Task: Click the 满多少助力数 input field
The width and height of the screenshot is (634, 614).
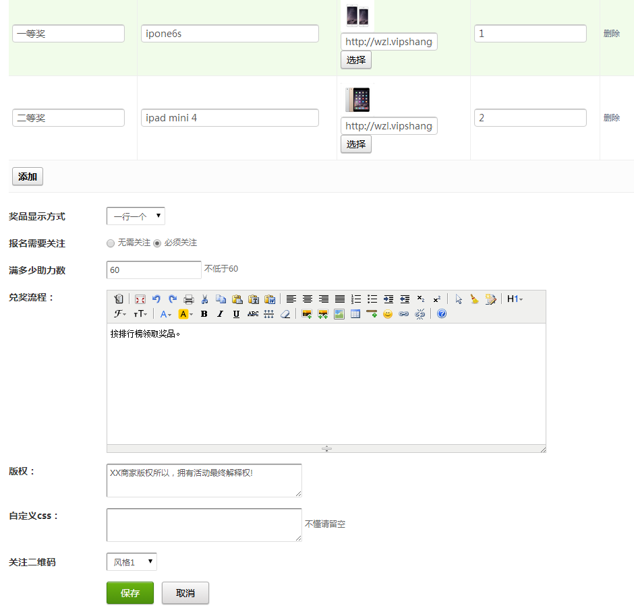Action: [154, 270]
